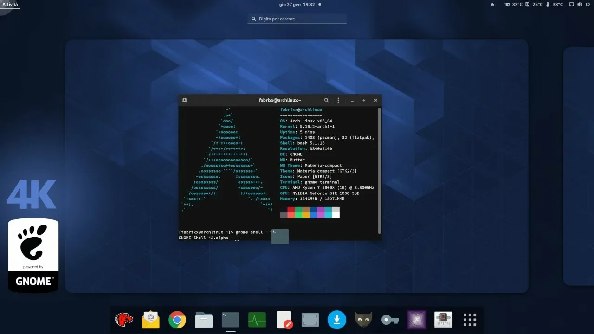Viewport: 594px width, 334px height.
Task: Click the red dinosaur dock icon
Action: [x=124, y=320]
